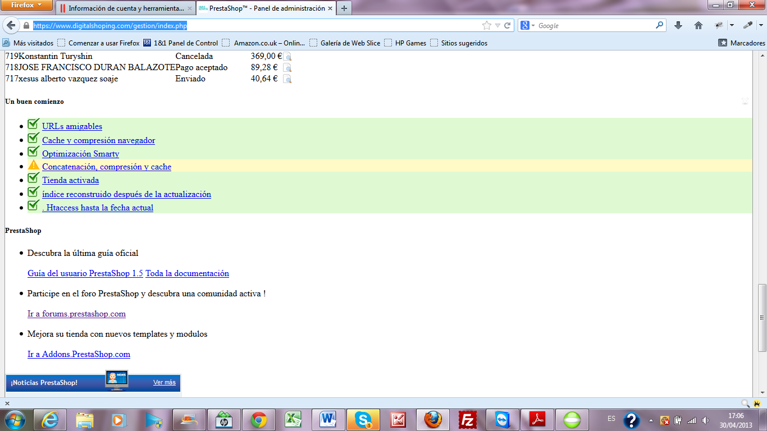Screen dimensions: 767x431
Task: Open the Optimización Smarty link
Action: pos(80,154)
